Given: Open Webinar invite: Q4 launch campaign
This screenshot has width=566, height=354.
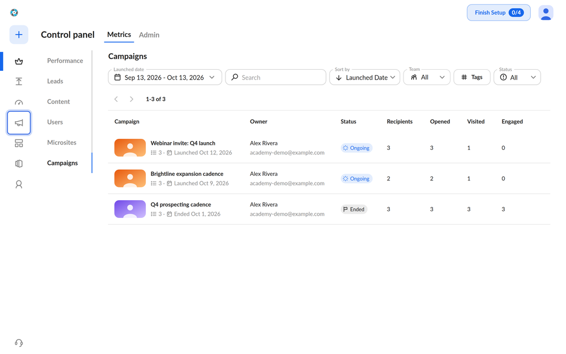Looking at the screenshot, I should 182,143.
